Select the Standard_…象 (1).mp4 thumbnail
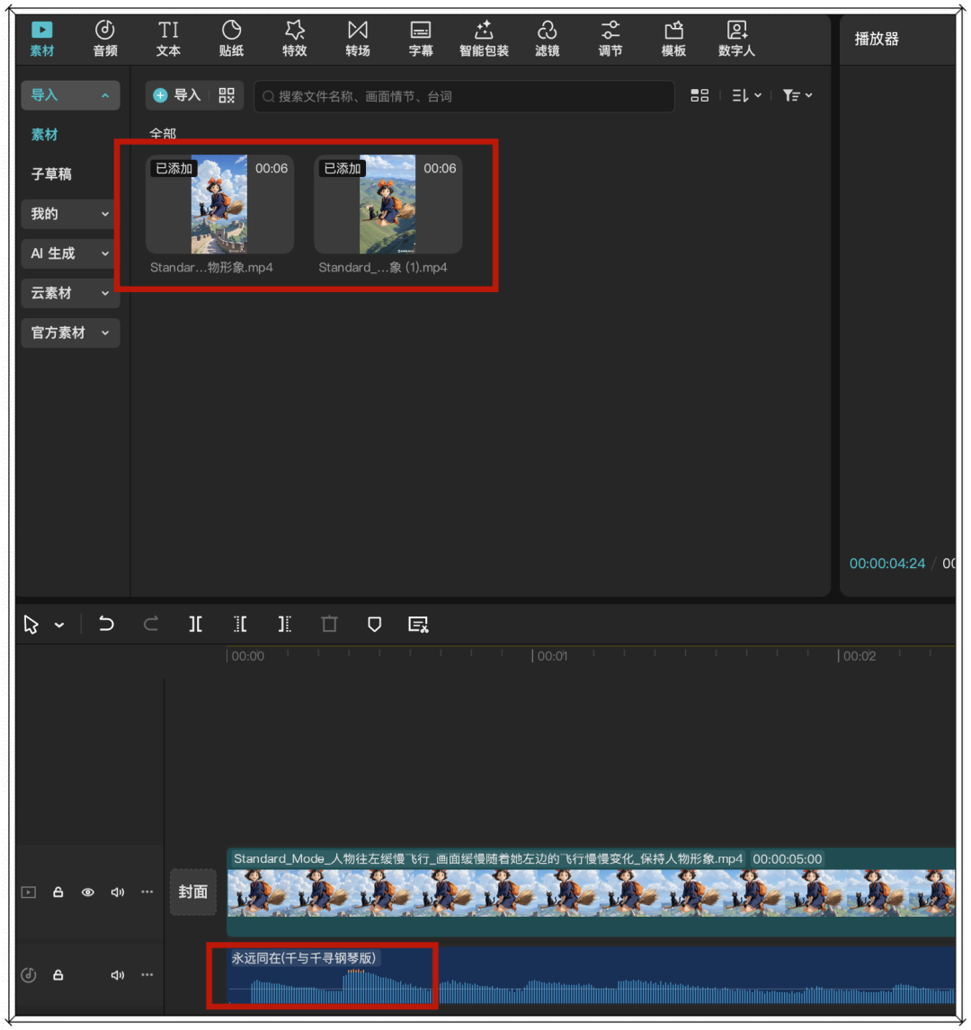 coord(388,204)
